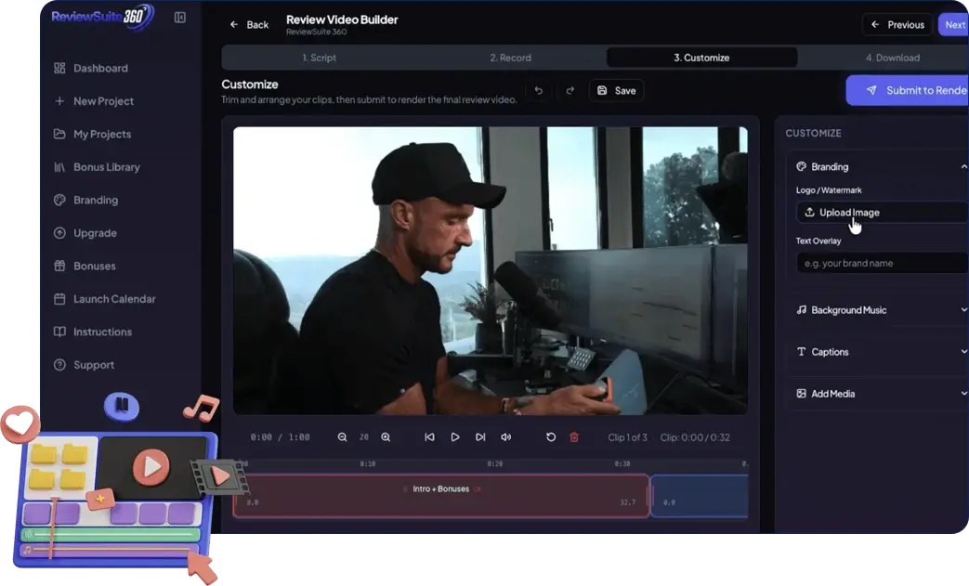Viewport: 969px width, 586px height.
Task: Collapse the Branding section
Action: pyautogui.click(x=963, y=167)
